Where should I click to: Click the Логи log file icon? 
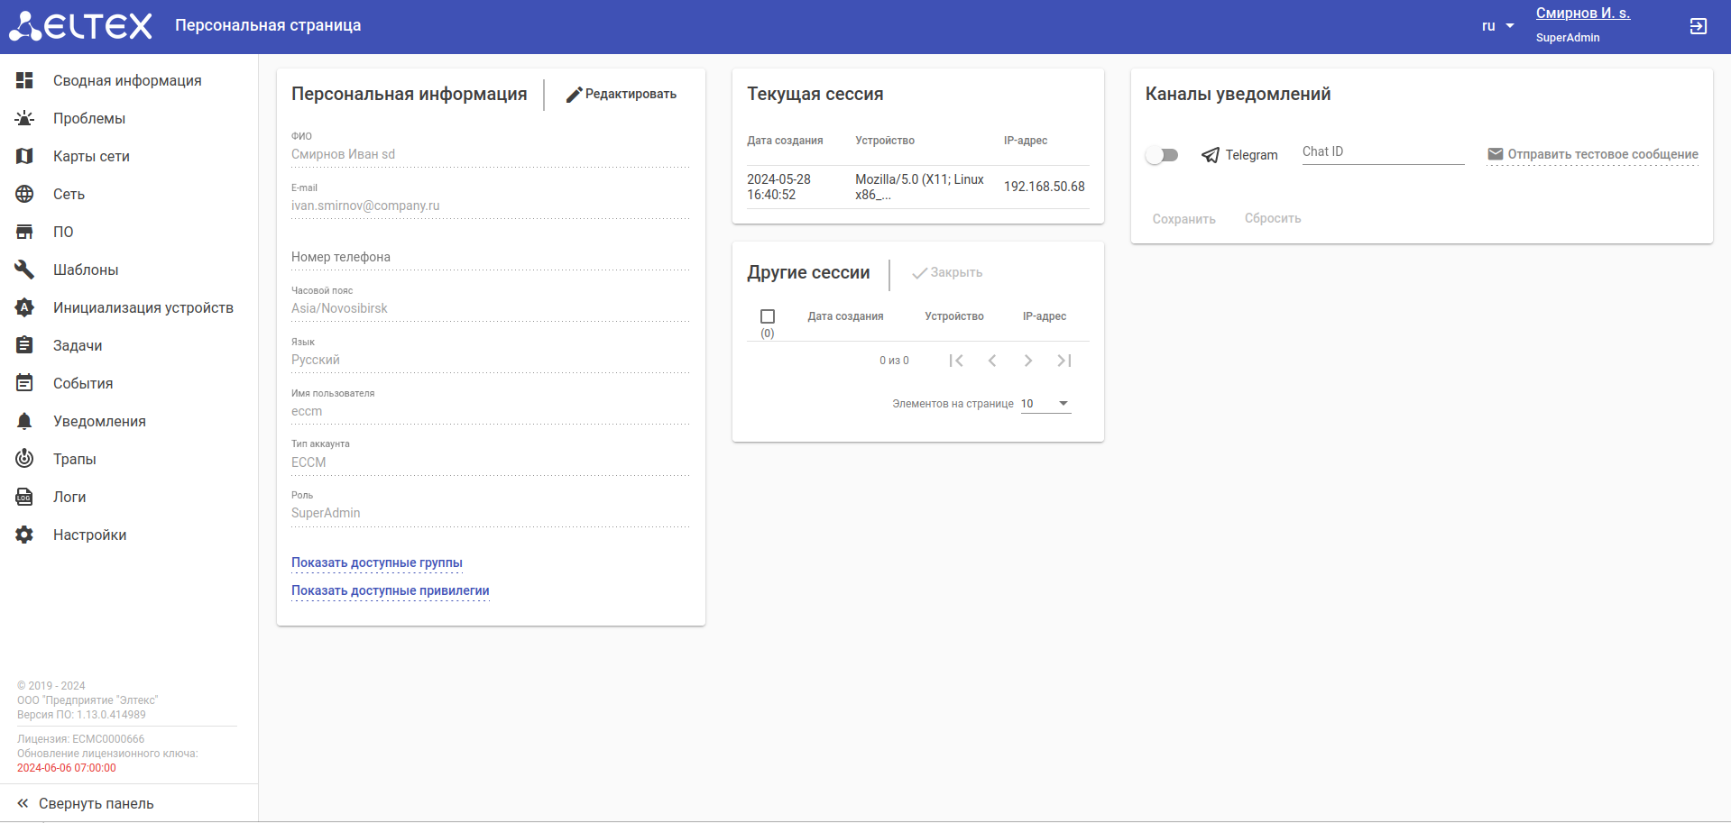pyautogui.click(x=24, y=497)
